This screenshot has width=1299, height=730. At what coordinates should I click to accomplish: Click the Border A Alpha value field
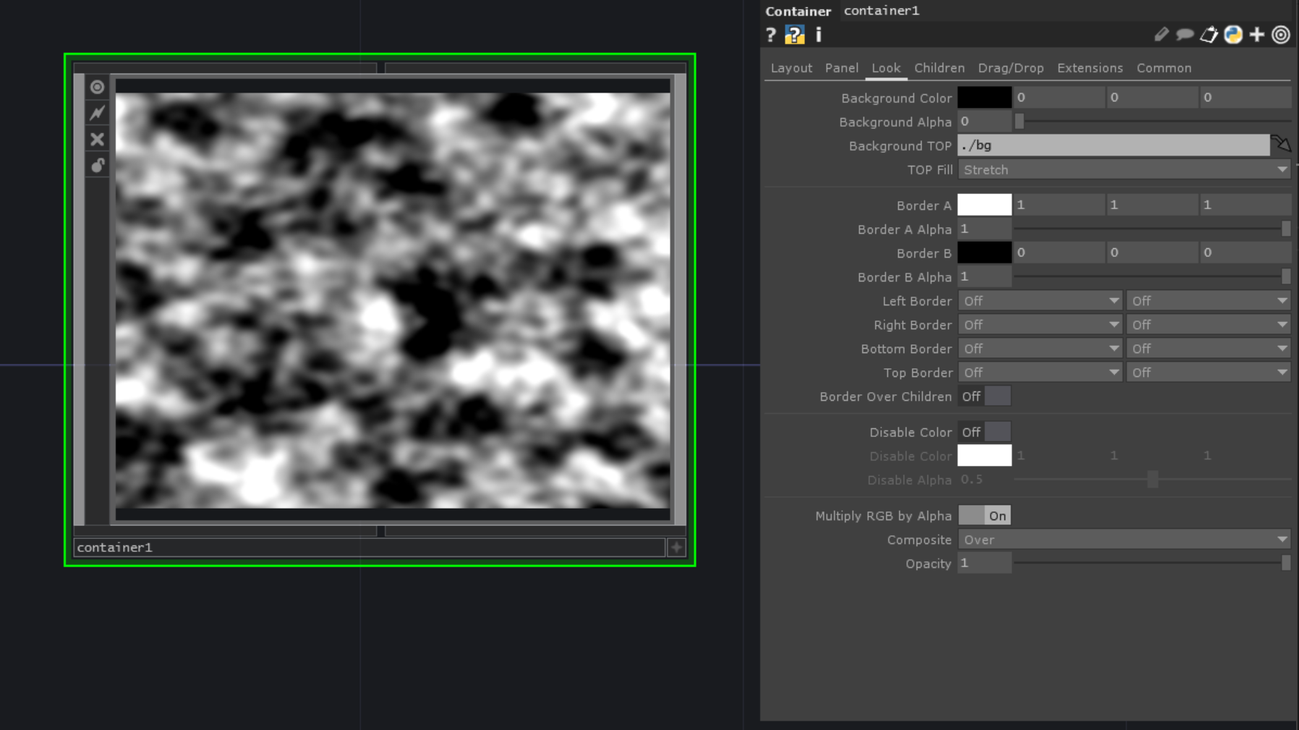(984, 229)
